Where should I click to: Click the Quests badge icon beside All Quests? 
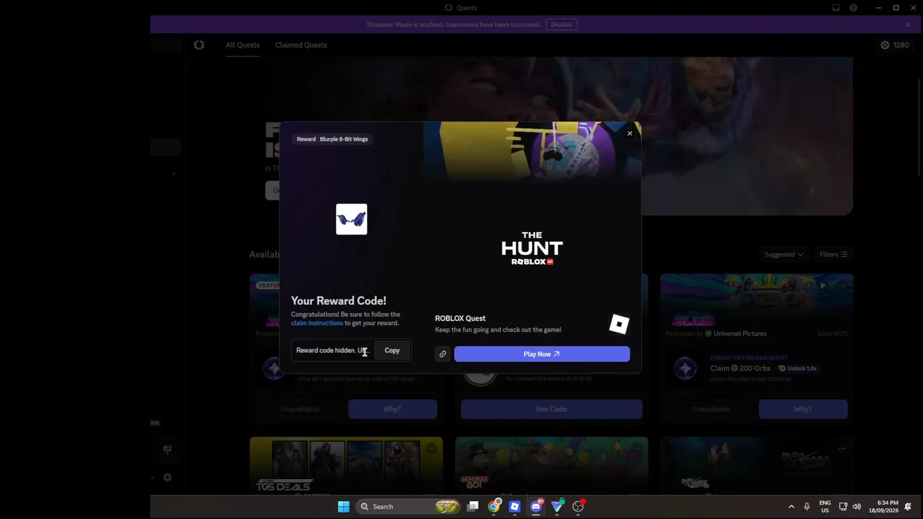[199, 45]
